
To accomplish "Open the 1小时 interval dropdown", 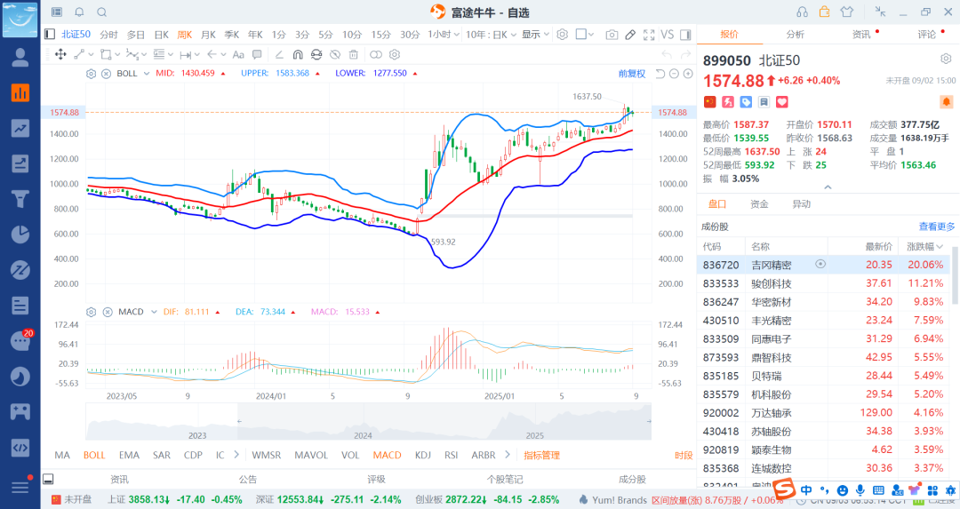I will click(x=444, y=35).
